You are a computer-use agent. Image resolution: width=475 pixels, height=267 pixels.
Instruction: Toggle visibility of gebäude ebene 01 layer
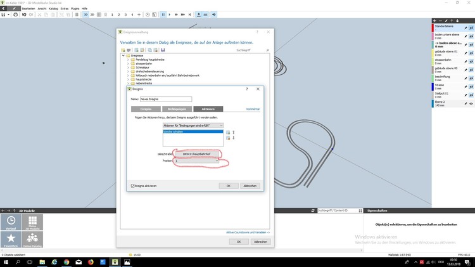(471, 53)
